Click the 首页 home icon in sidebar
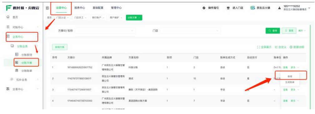 click(x=8, y=17)
